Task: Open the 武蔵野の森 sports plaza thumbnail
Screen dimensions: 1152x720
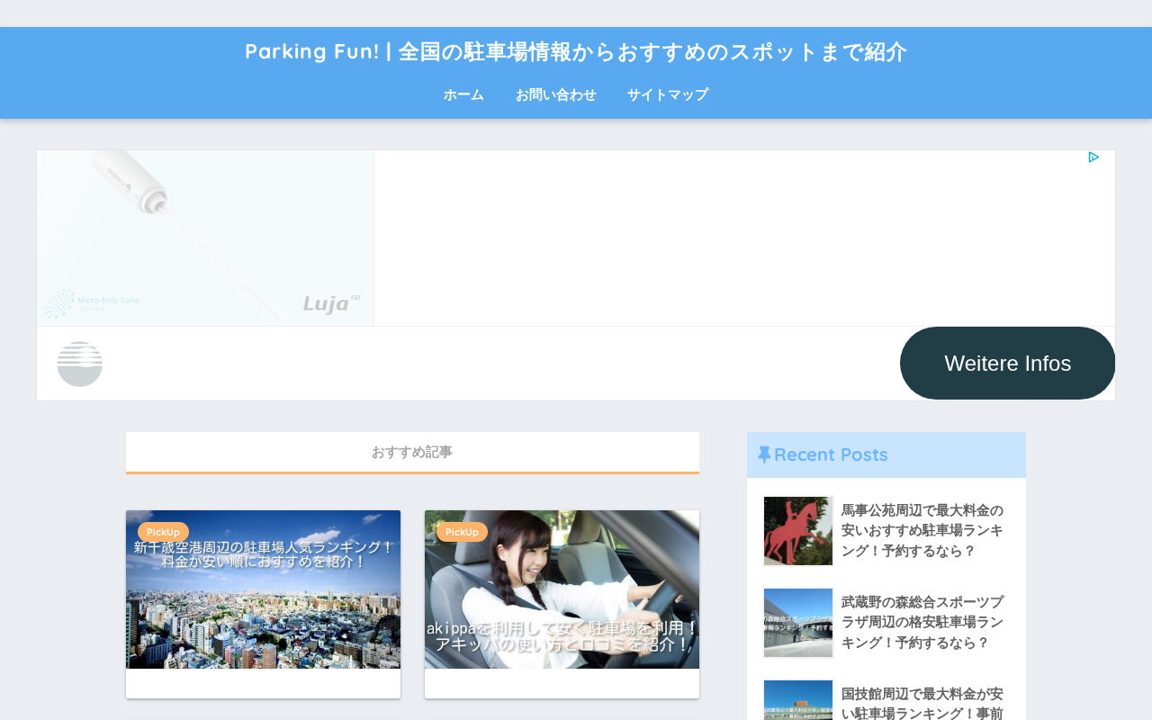Action: click(798, 623)
